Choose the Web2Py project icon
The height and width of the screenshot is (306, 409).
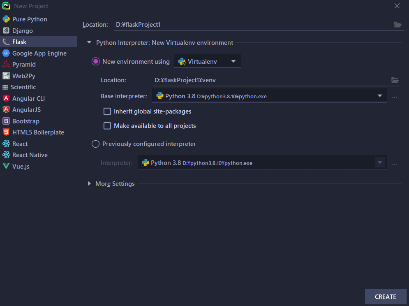(x=6, y=76)
